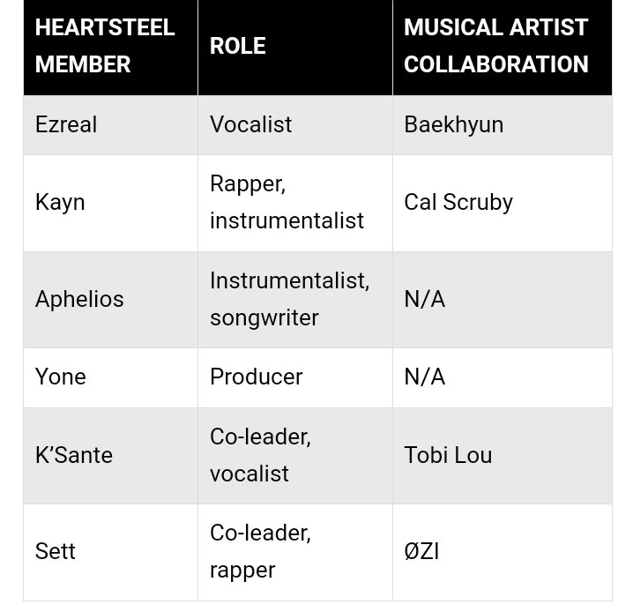The height and width of the screenshot is (612, 633).
Task: Click the Rapper, instrumentalist role cell
Action: click(x=287, y=202)
